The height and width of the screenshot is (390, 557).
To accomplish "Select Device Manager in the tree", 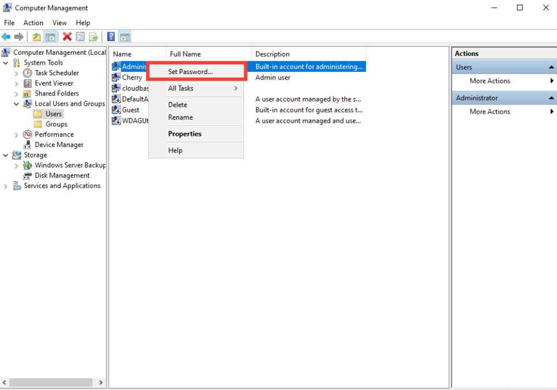I will [59, 145].
